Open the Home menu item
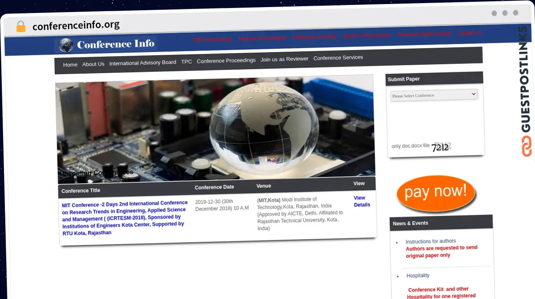535x299 pixels. [70, 65]
